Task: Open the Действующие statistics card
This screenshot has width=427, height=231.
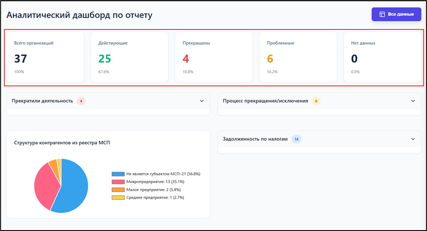Action: pos(129,57)
